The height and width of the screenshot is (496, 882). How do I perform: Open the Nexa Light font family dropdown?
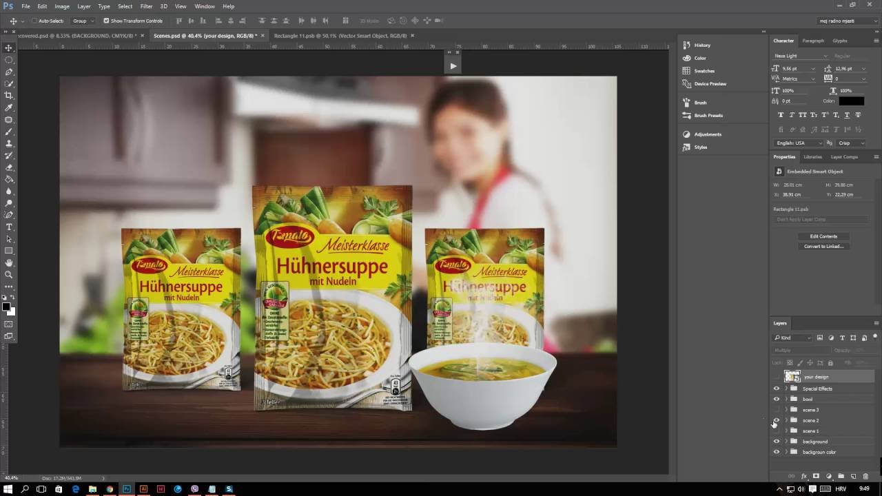[x=801, y=56]
